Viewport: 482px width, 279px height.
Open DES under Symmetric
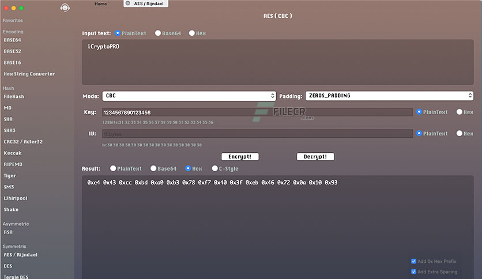(8, 266)
